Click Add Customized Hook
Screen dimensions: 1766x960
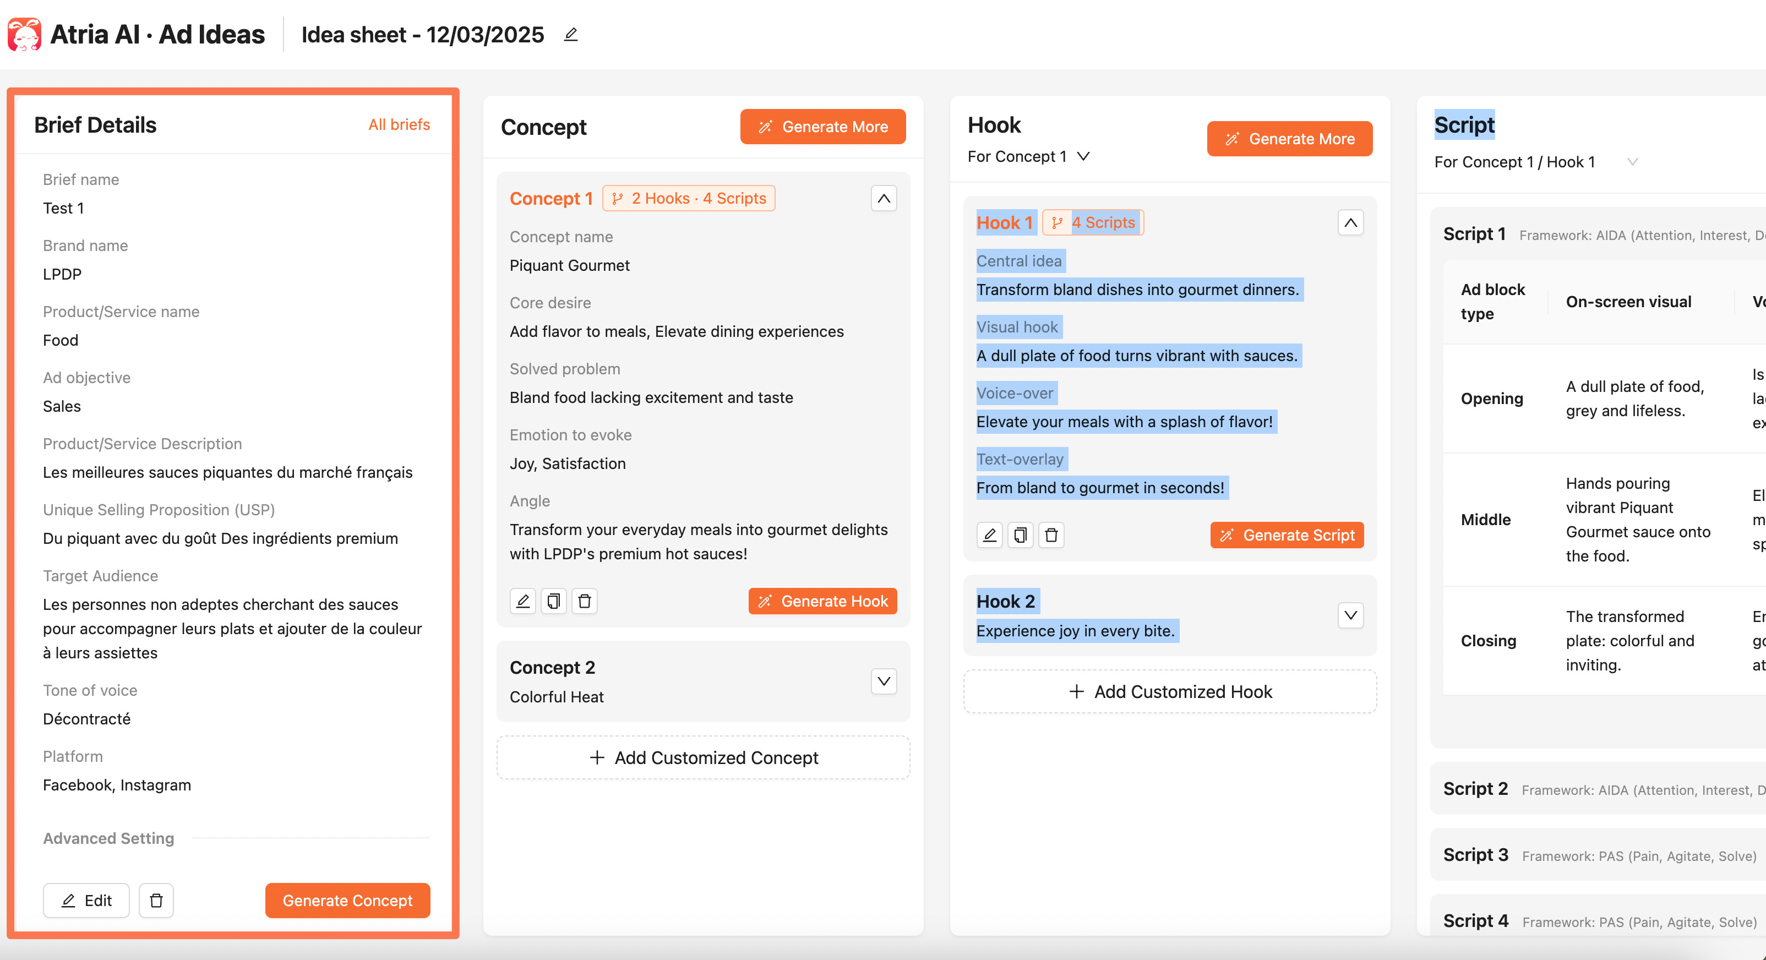click(1170, 691)
